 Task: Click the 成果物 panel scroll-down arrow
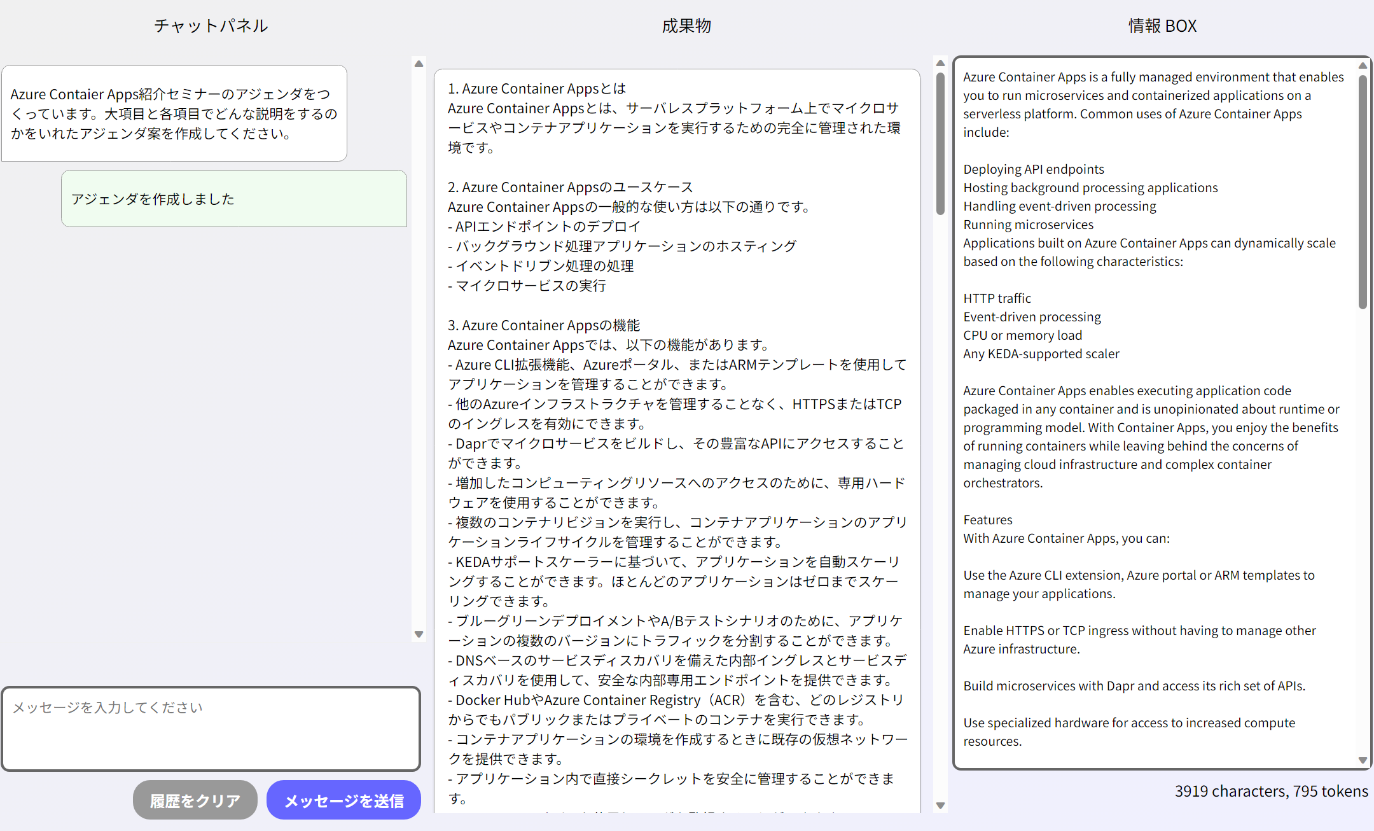[x=940, y=806]
